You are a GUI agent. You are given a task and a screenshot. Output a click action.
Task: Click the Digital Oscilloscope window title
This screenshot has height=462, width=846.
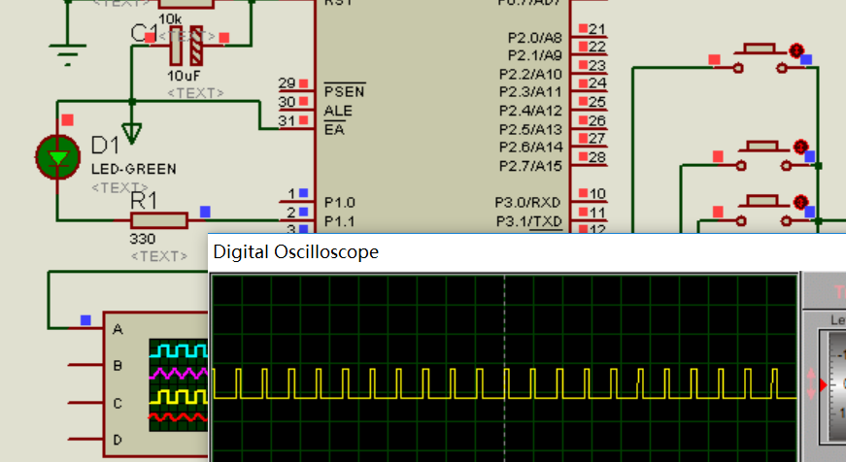295,251
